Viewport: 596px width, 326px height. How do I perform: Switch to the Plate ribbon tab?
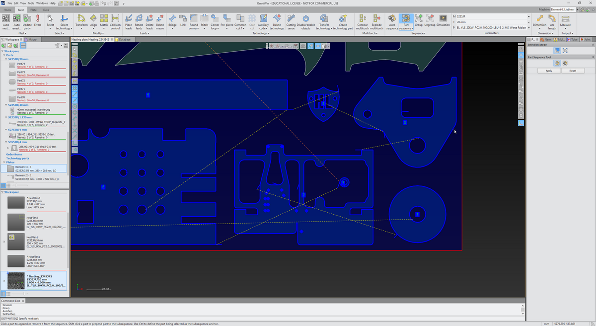click(33, 10)
